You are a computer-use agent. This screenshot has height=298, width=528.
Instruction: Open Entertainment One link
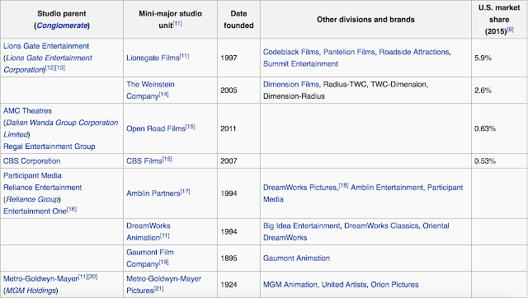coord(35,212)
